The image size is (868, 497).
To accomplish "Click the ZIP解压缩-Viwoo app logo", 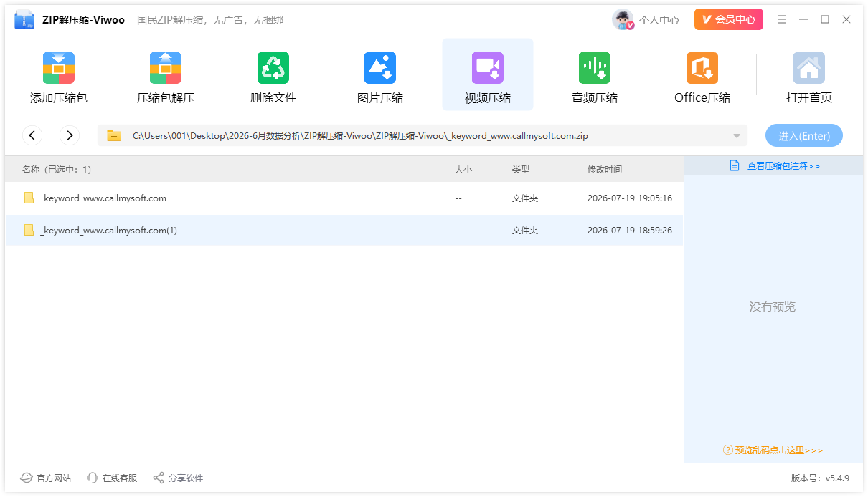I will pyautogui.click(x=24, y=19).
